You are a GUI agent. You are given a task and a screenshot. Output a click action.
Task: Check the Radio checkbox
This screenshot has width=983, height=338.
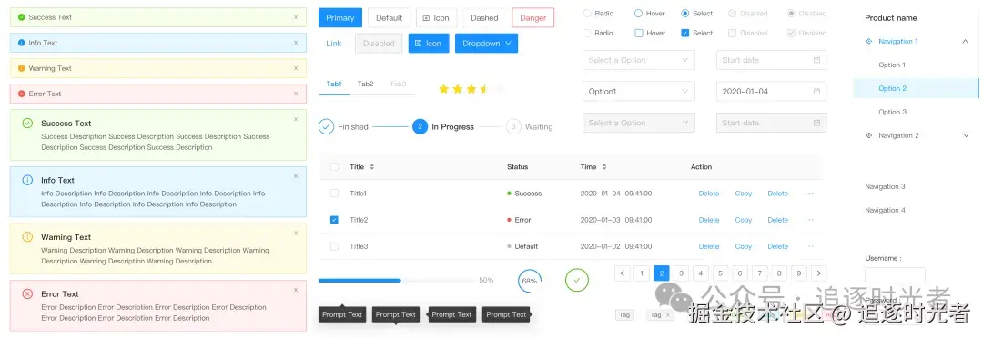(587, 33)
